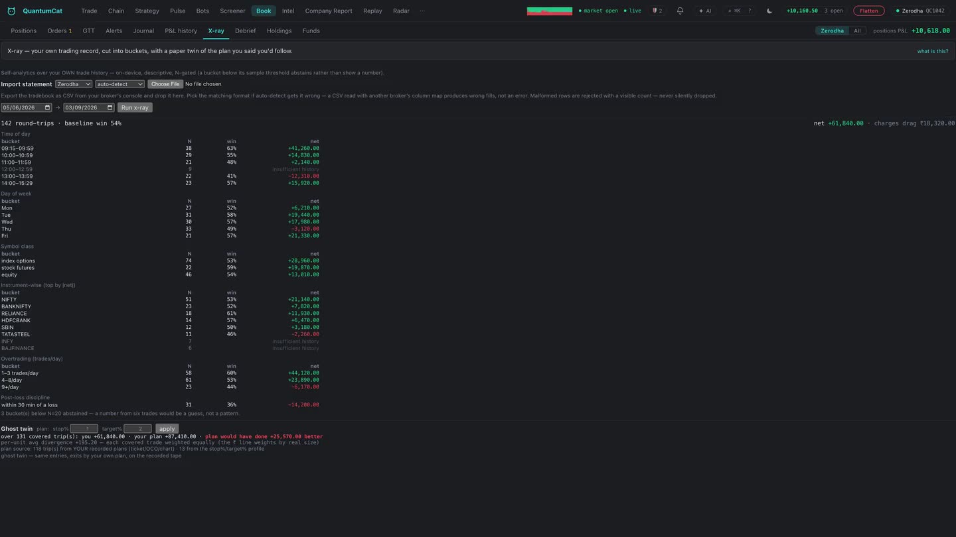This screenshot has height=537, width=956.
Task: Click the red-green market breadth bar
Action: (x=550, y=11)
